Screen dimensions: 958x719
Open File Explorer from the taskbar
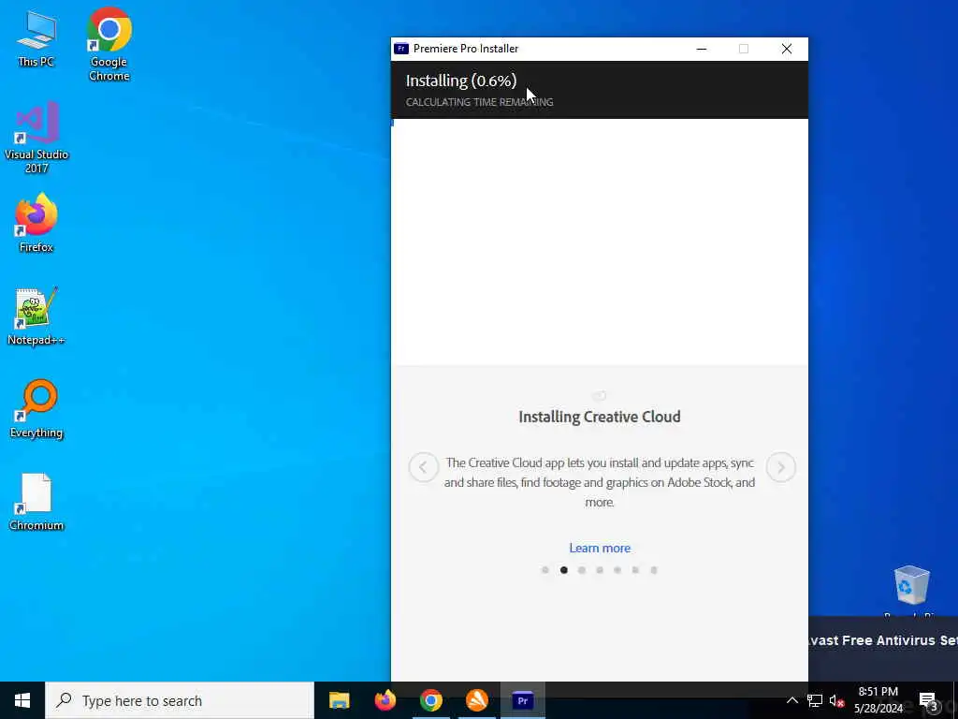point(339,700)
